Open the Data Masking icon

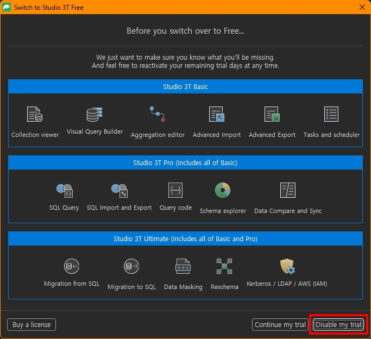183,266
